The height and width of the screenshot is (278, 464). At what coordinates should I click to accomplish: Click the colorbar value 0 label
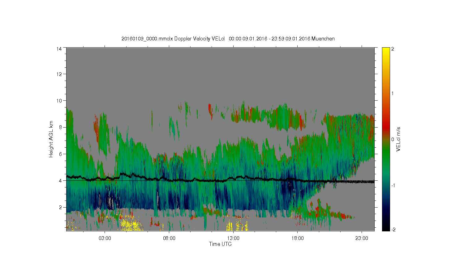[393, 139]
